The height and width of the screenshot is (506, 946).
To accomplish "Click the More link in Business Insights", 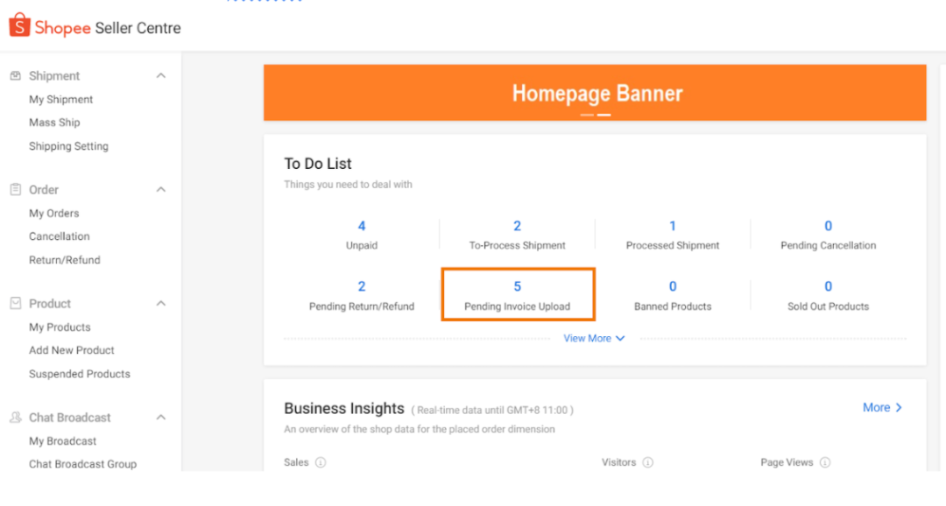I will click(x=882, y=407).
